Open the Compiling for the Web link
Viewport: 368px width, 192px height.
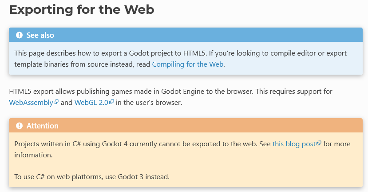(187, 64)
